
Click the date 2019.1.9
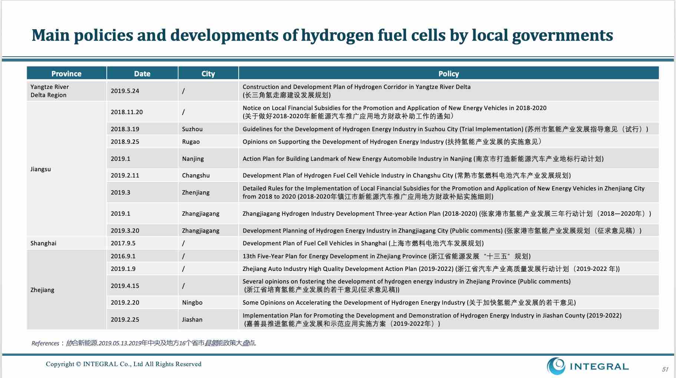(123, 269)
